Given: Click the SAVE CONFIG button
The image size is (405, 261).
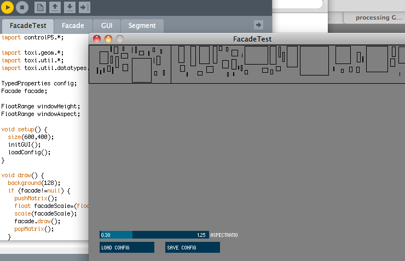Looking at the screenshot, I should 193,247.
